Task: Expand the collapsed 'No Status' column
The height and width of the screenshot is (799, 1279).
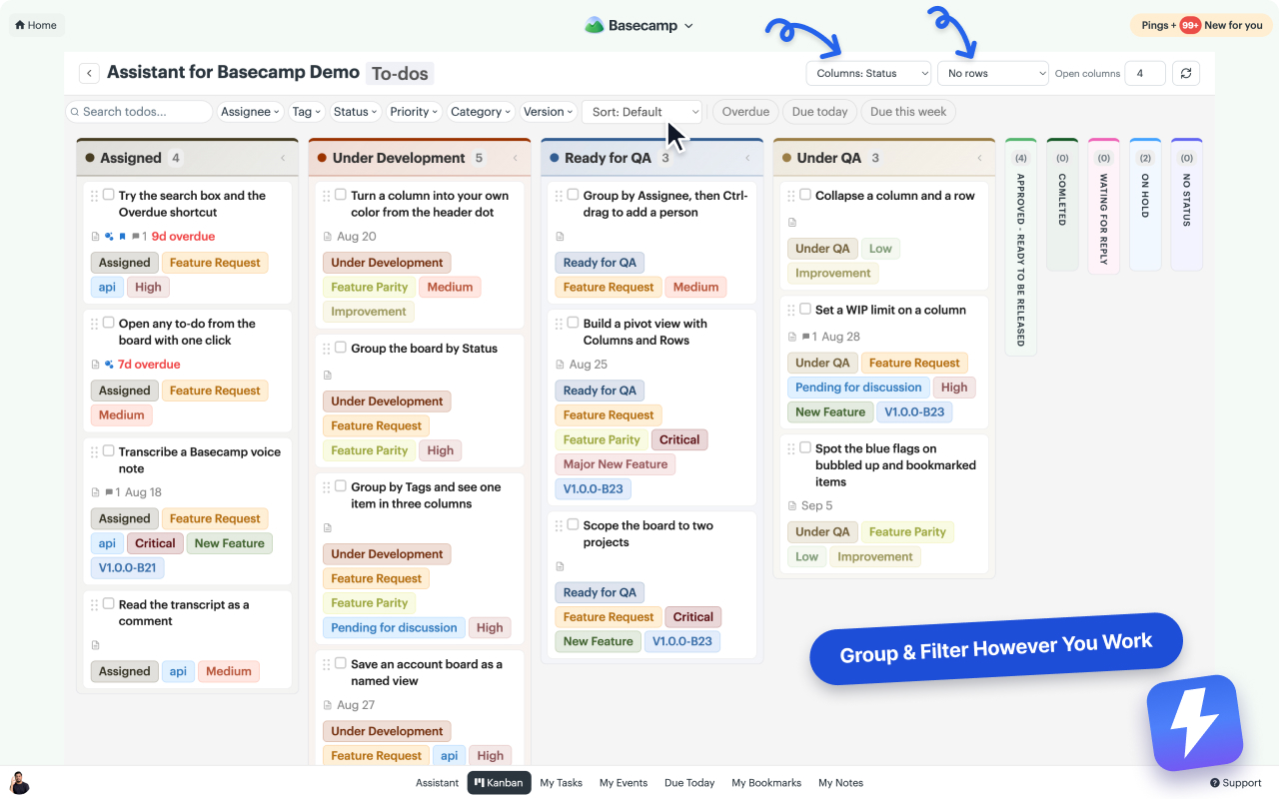Action: pyautogui.click(x=1186, y=205)
